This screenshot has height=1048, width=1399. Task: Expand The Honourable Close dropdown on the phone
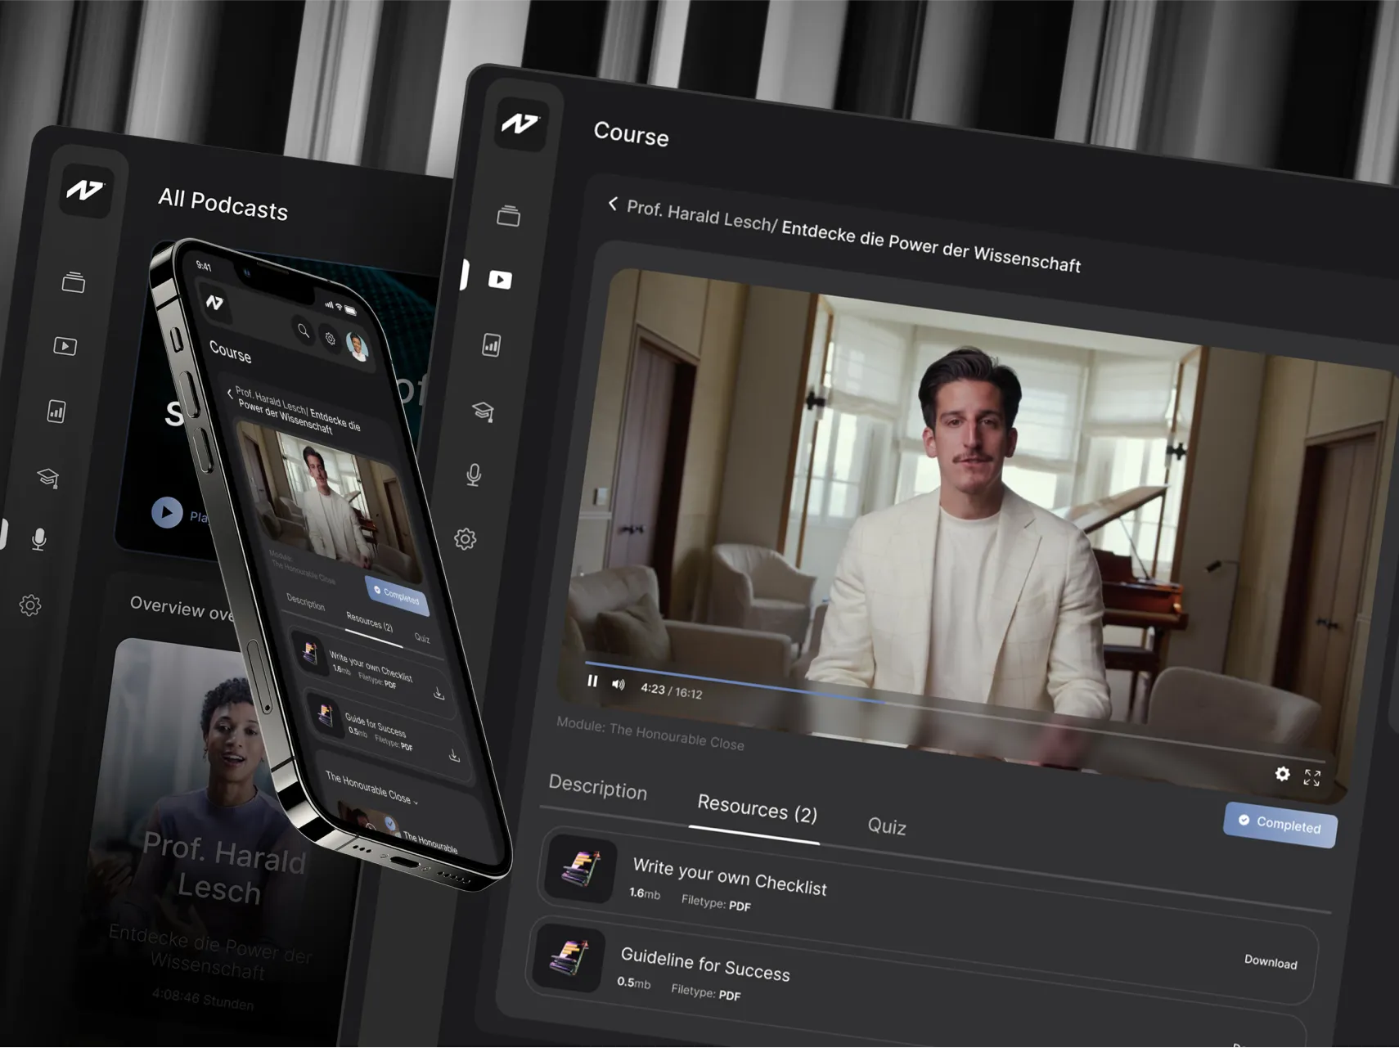tap(372, 787)
